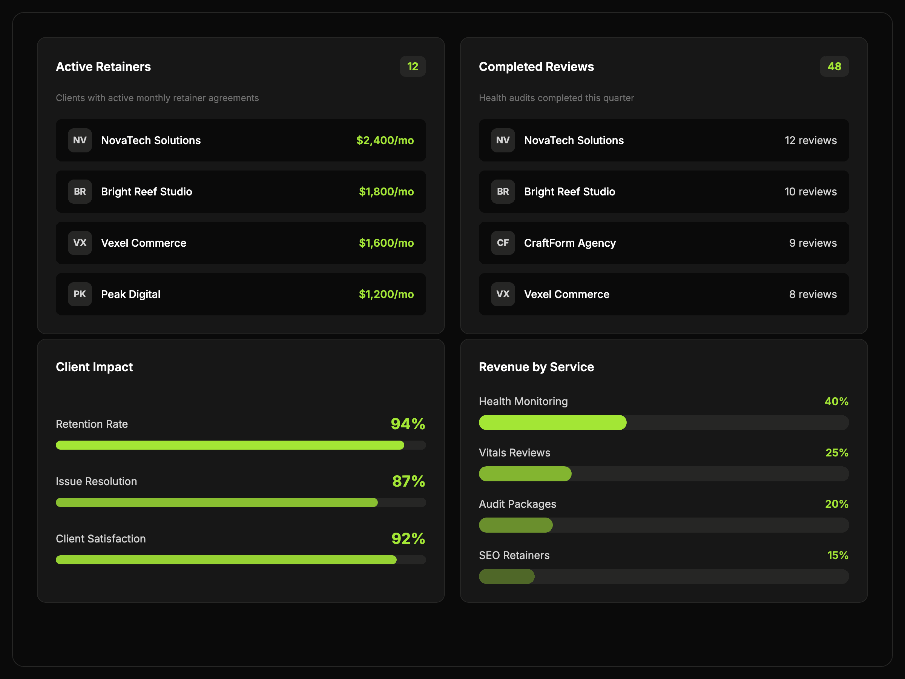
Task: Click the BR avatar in Completed Reviews
Action: (x=503, y=192)
